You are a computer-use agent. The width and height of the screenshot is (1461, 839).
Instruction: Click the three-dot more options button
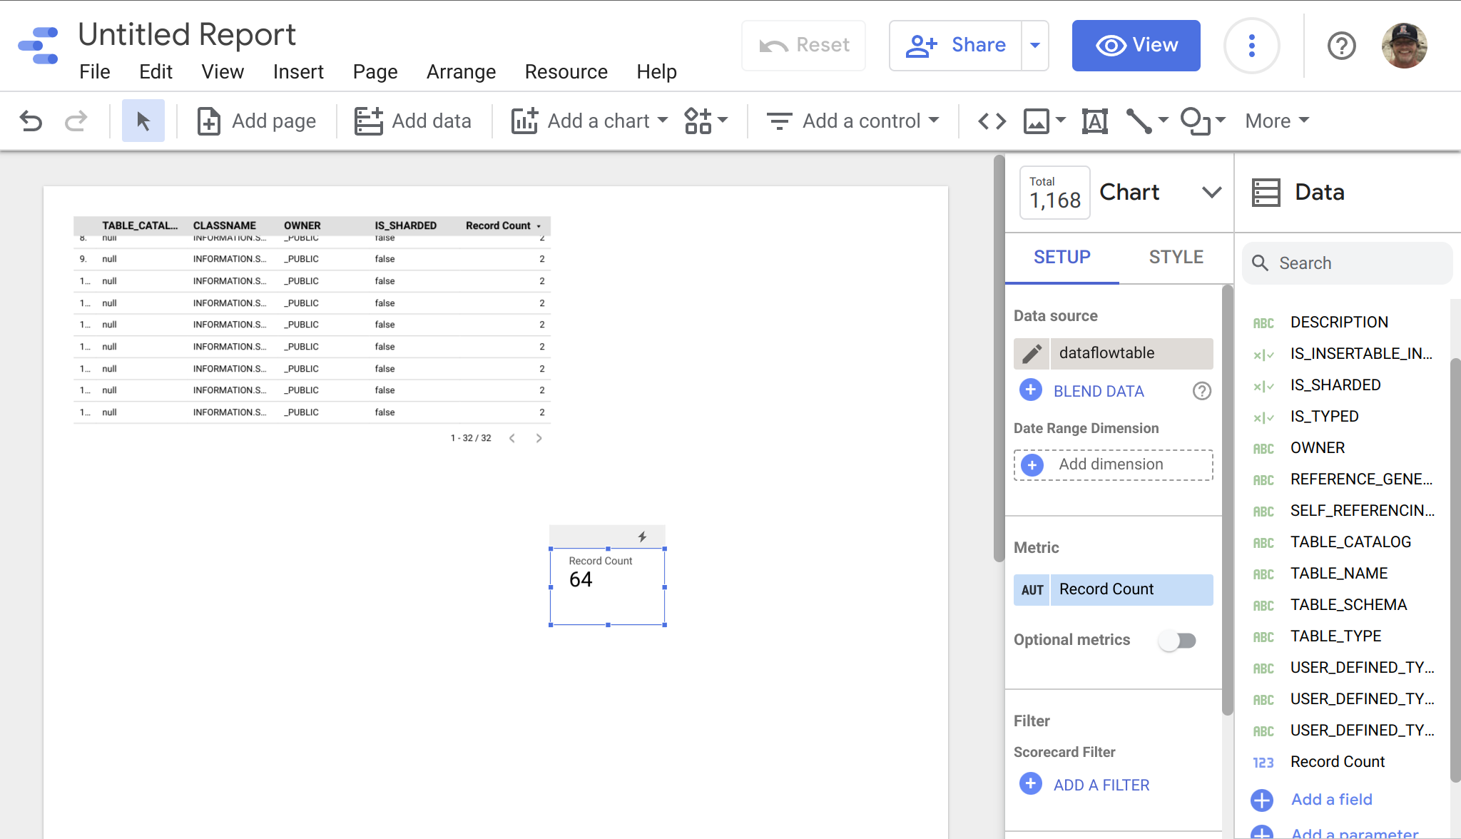tap(1251, 46)
